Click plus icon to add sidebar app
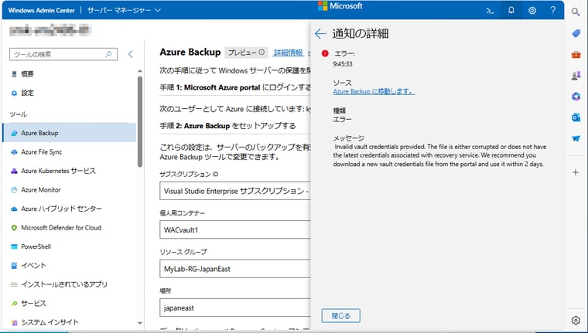 click(576, 172)
